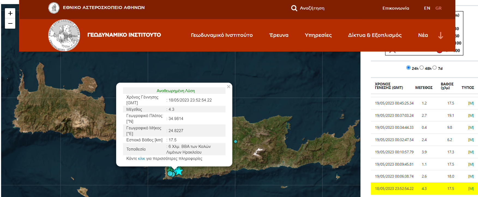Screen dimensions: 478x197
Task: Click Αναθεωρημένη Λύση heading in popup
Action: pyautogui.click(x=176, y=91)
